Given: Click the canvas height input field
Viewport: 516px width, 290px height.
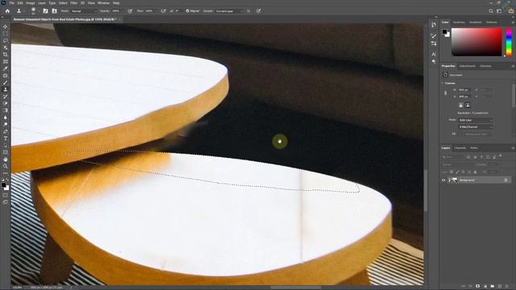Looking at the screenshot, I should point(464,97).
